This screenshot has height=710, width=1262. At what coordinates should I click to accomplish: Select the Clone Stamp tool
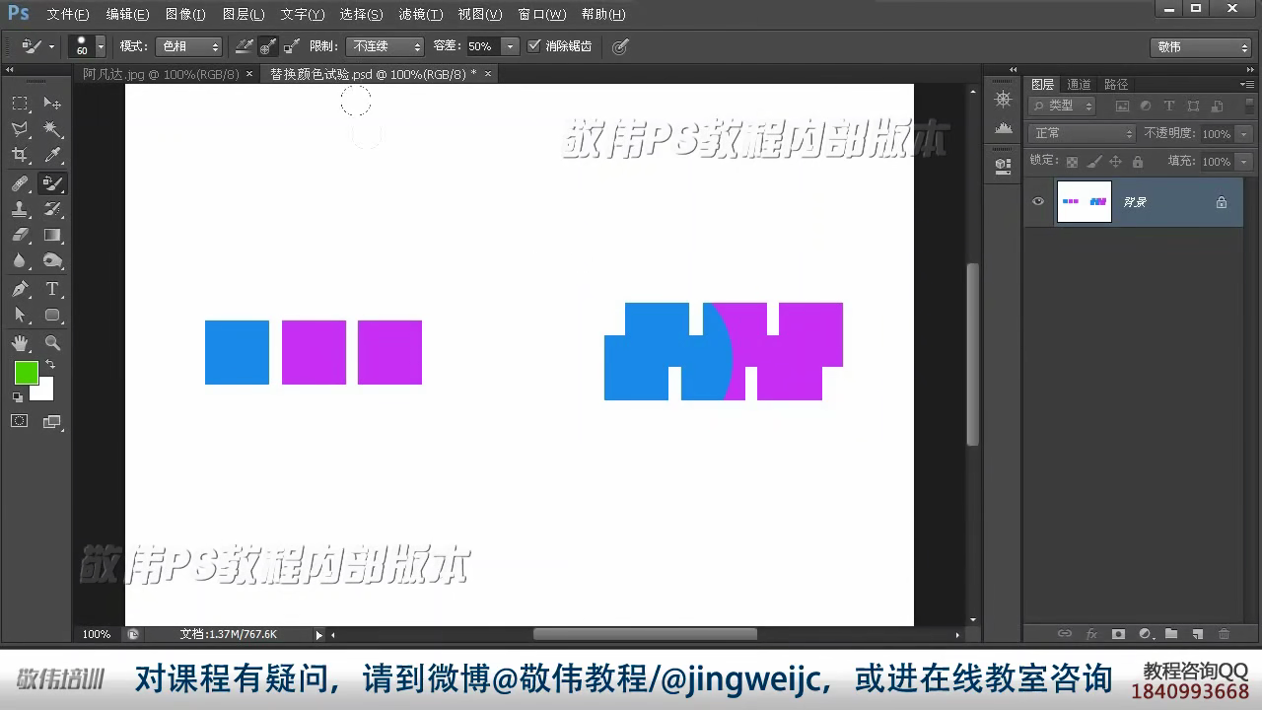tap(20, 209)
